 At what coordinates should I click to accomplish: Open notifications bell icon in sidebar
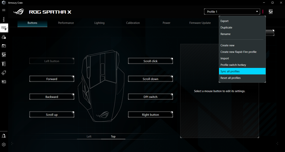click(4, 136)
